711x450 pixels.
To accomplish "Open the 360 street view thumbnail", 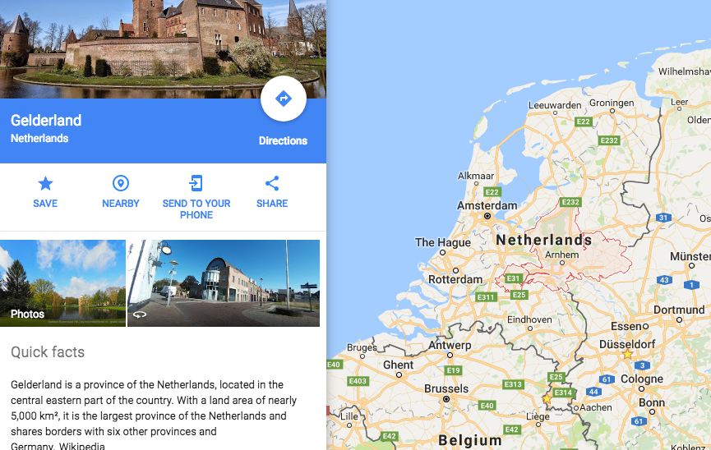I will [x=224, y=283].
